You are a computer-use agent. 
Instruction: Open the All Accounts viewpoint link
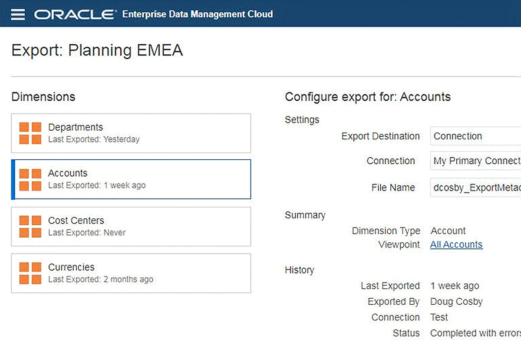(456, 245)
